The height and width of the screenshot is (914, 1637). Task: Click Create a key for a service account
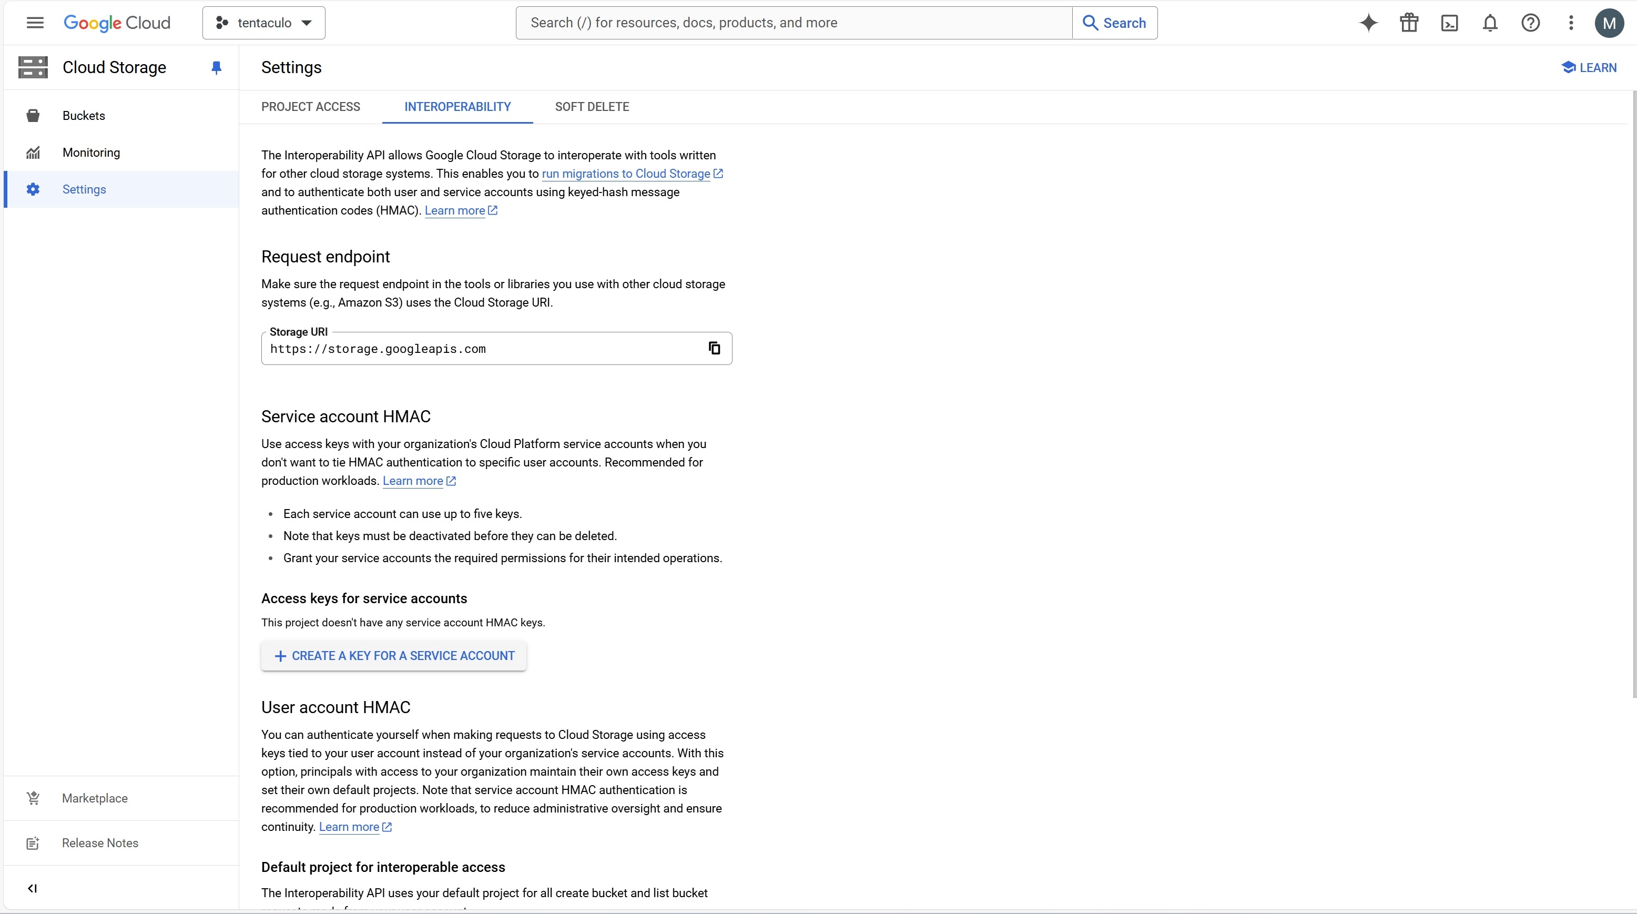click(394, 656)
